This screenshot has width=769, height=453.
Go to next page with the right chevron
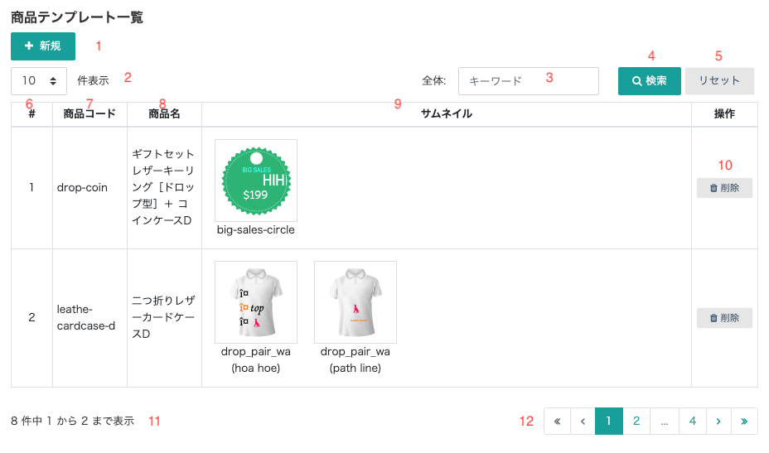pos(718,422)
